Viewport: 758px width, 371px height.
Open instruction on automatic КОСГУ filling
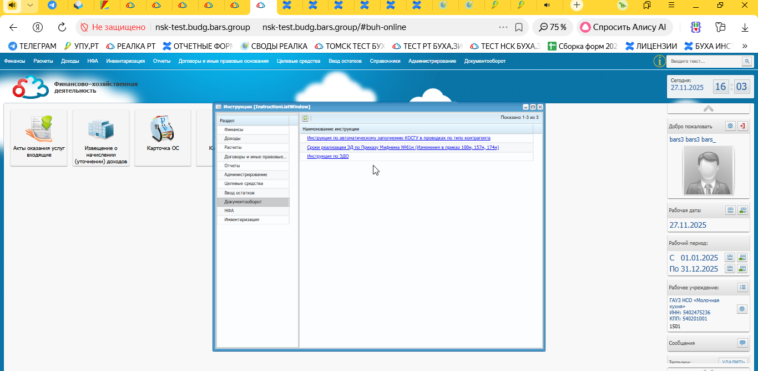(x=398, y=138)
